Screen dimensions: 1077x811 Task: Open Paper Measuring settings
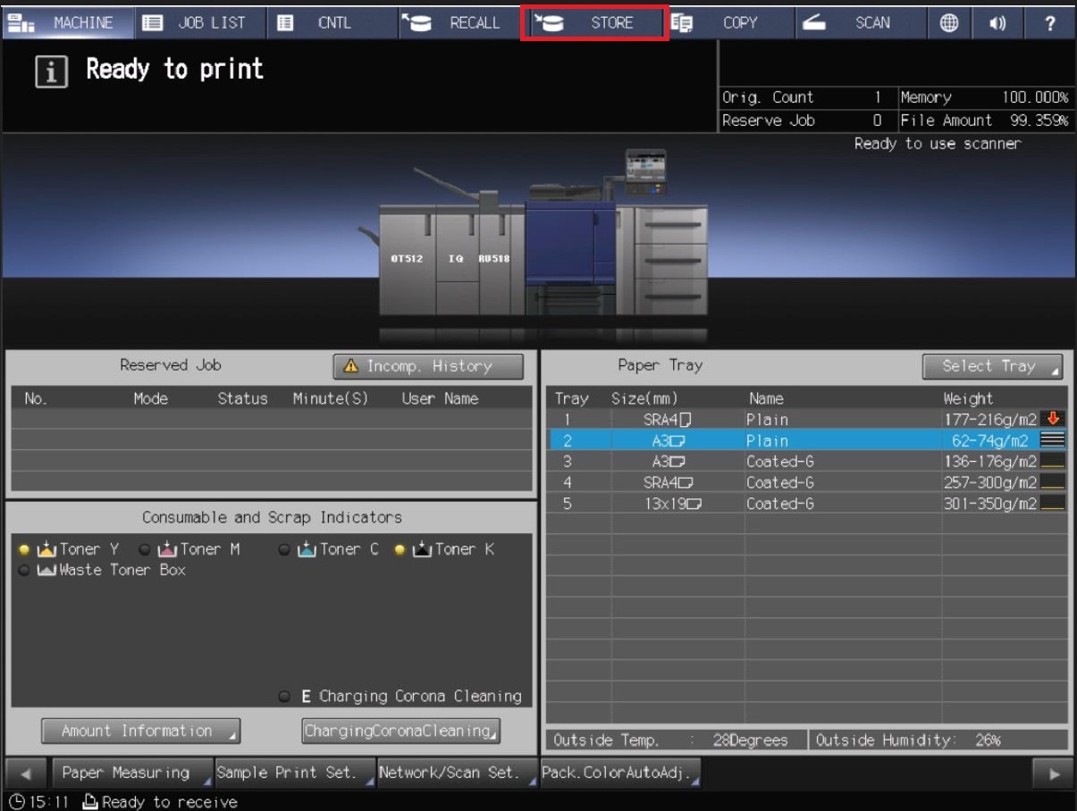point(131,773)
